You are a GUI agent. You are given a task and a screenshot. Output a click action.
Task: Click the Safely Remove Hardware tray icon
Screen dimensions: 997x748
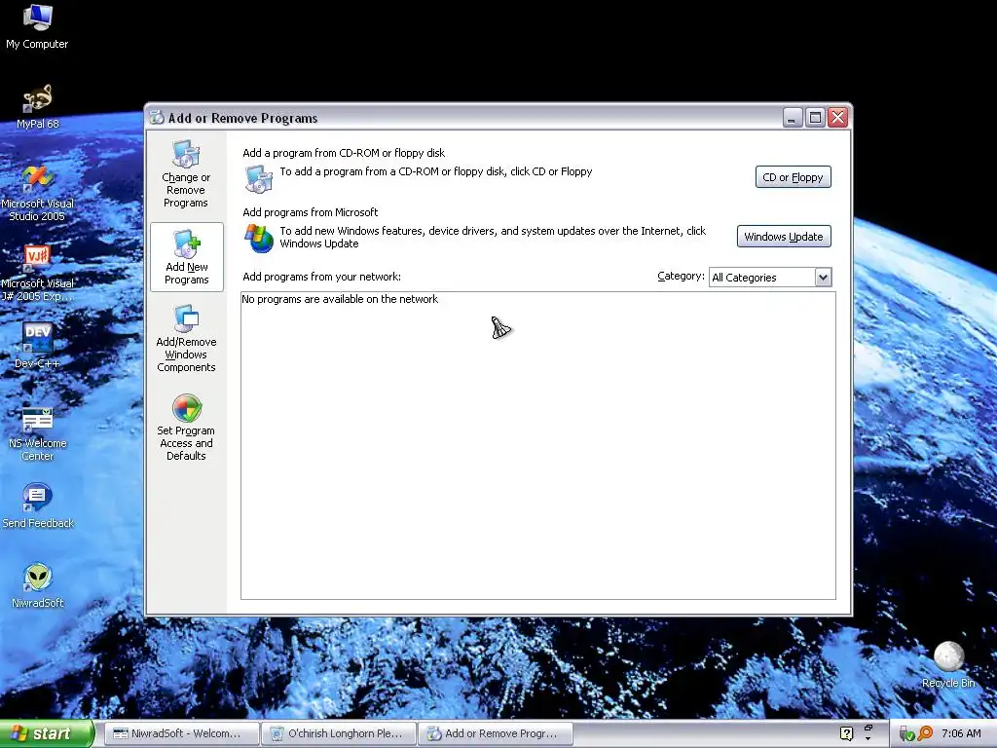pos(906,734)
